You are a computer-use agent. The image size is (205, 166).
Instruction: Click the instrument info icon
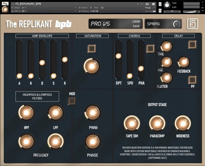[153, 4]
